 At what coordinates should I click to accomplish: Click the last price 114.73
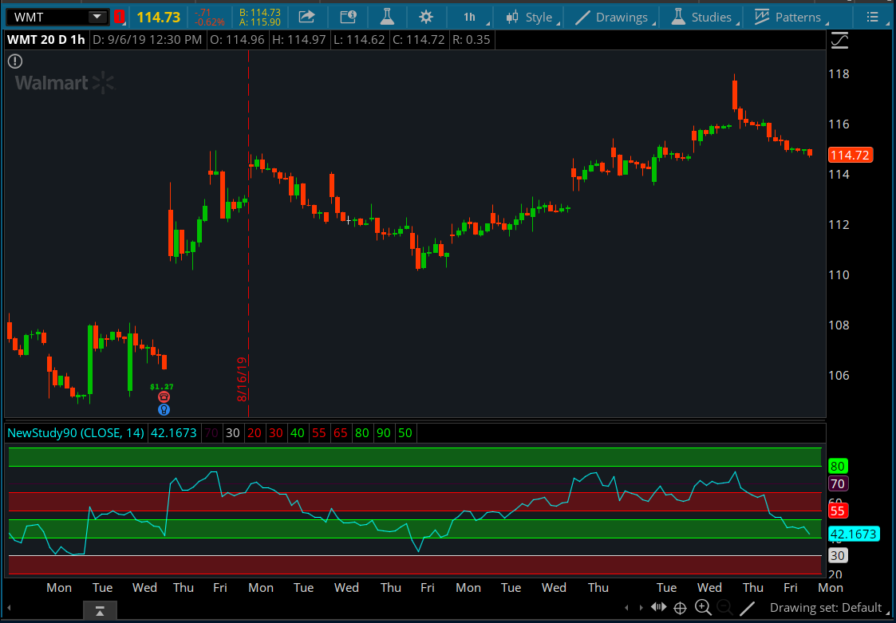(158, 17)
